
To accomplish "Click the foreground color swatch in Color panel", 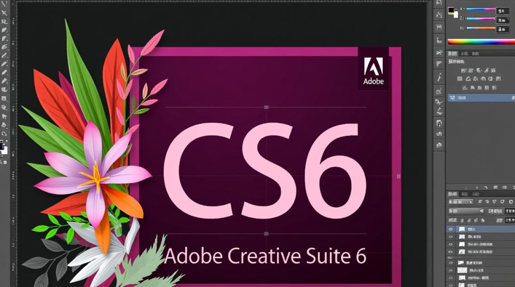I will [x=451, y=10].
